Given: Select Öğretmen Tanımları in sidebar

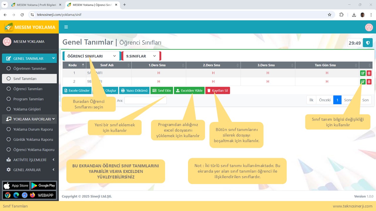Looking at the screenshot, I should click(x=29, y=69).
